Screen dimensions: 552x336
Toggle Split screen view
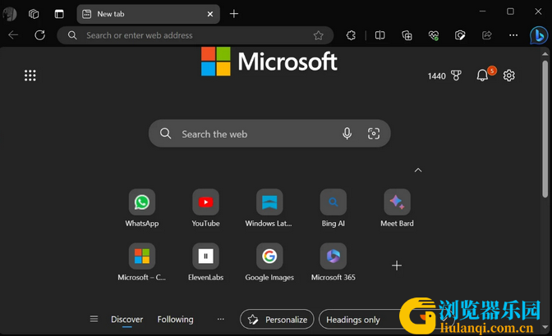(379, 35)
